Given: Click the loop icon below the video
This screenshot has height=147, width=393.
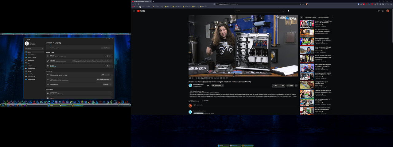Looking at the screenshot, I should [190, 78].
